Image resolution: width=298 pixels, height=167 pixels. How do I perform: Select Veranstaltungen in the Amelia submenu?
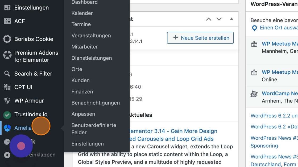coord(91,36)
